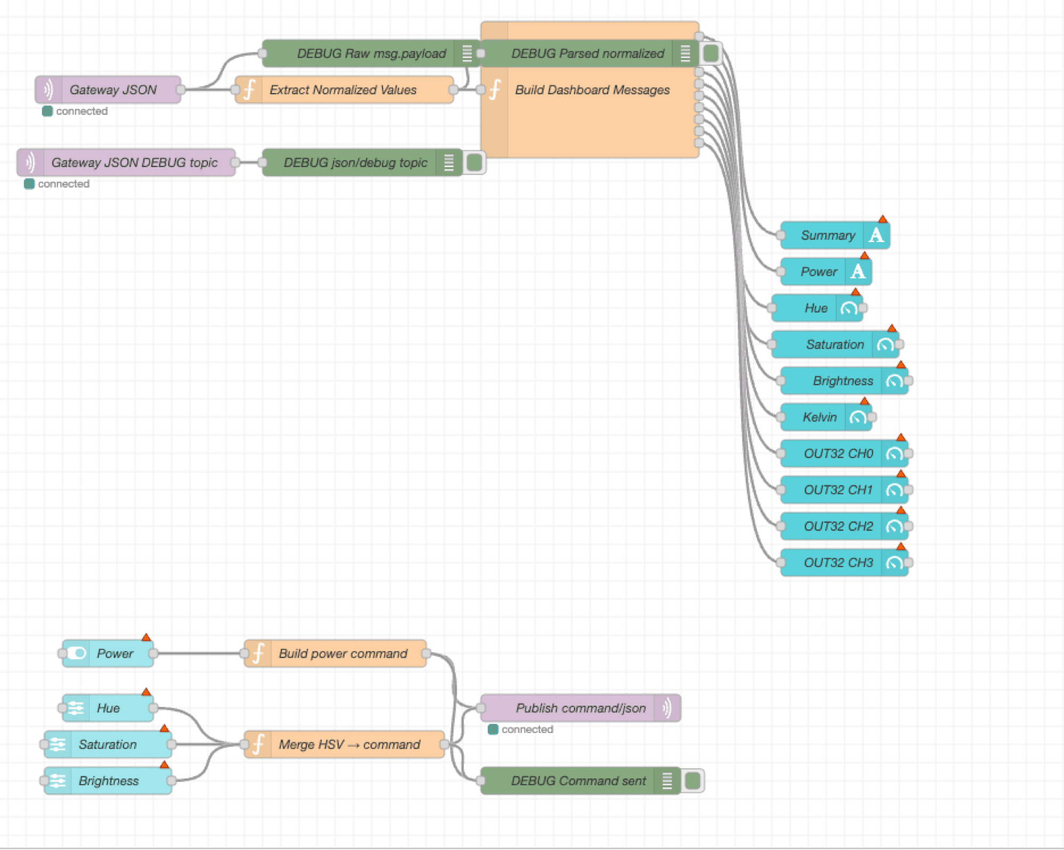
Task: Click the connected status under Gateway JSON
Action: click(x=75, y=111)
